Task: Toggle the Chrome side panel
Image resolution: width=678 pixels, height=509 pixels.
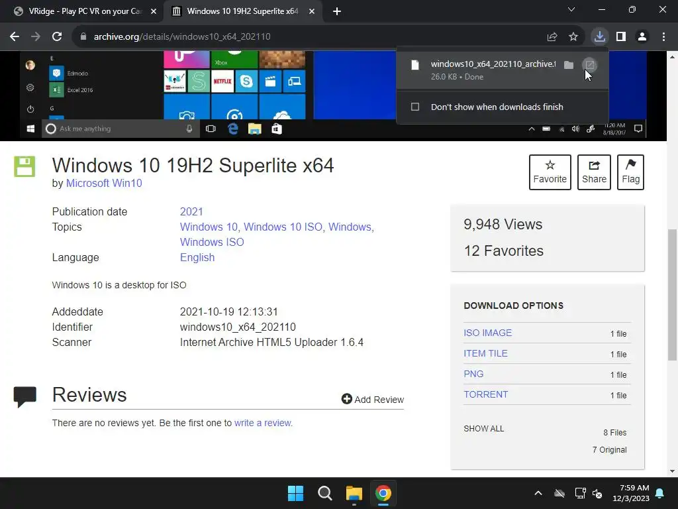Action: click(621, 37)
